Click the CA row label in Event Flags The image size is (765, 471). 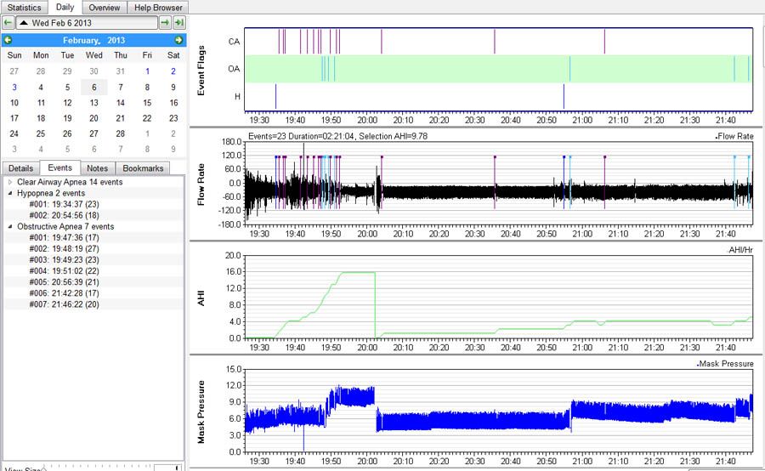235,42
